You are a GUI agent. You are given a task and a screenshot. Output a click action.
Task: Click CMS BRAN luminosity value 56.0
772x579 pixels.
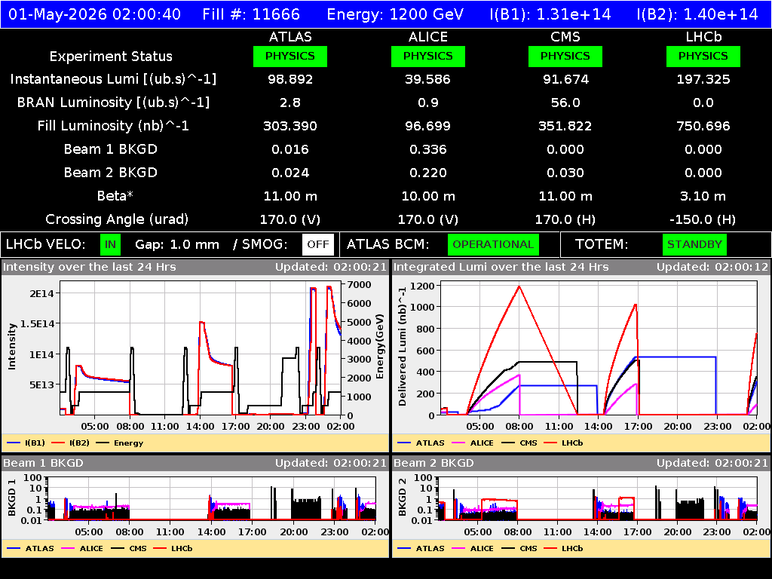click(x=565, y=103)
